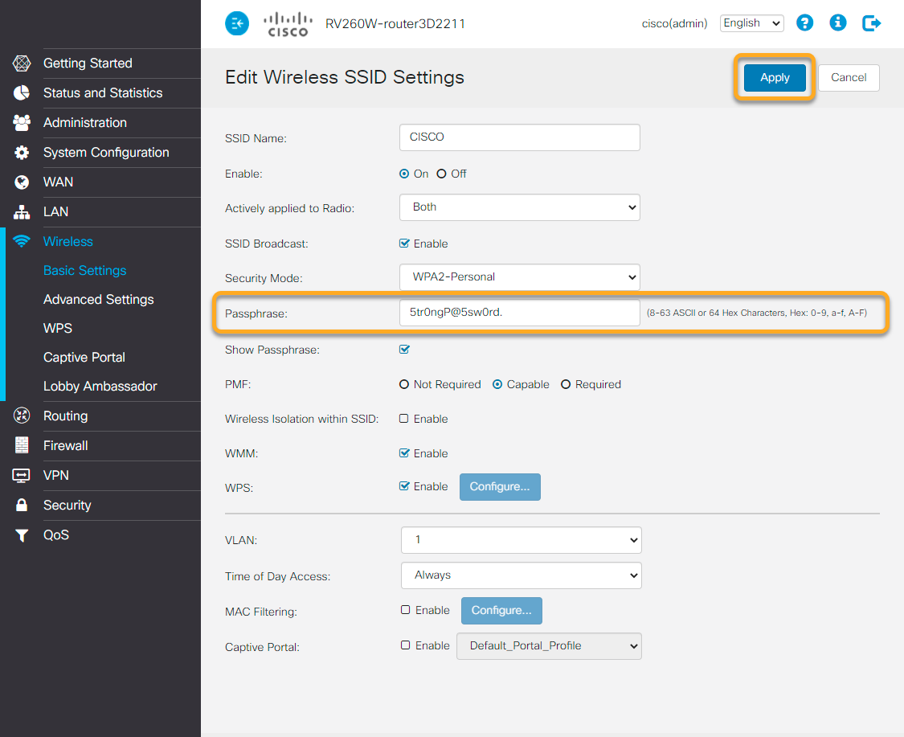
Task: Toggle the Show Passphrase checkbox
Action: (404, 350)
